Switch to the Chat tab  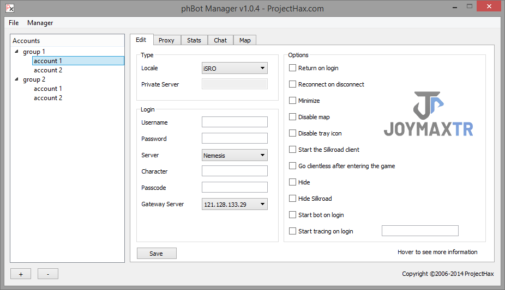[x=220, y=40]
